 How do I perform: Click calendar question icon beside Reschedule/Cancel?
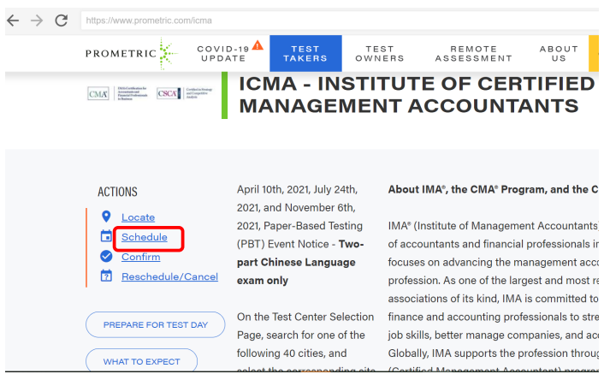[x=106, y=276]
